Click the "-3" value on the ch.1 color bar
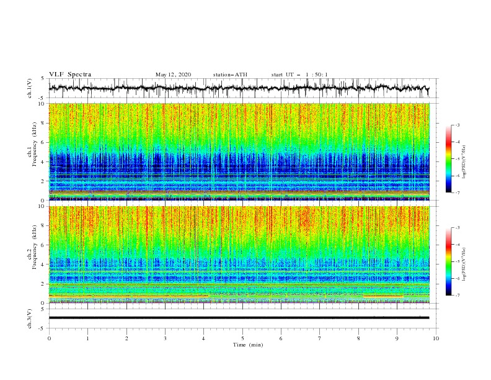This screenshot has width=491, height=380. click(x=457, y=125)
